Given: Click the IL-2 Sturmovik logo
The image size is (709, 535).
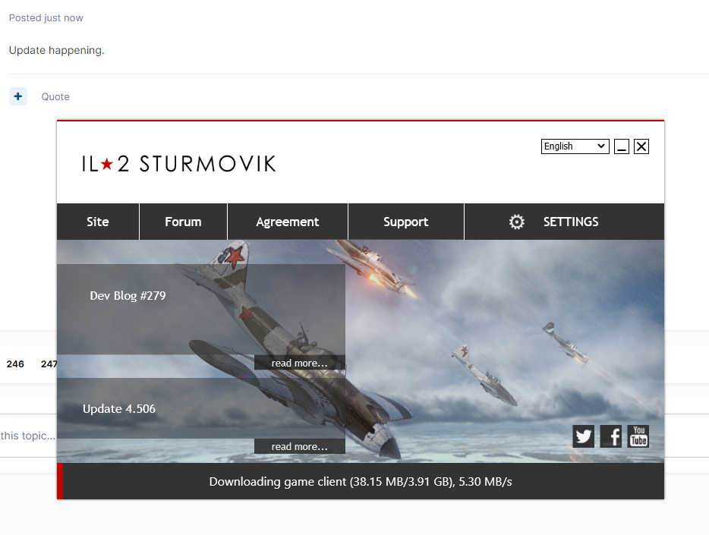Looking at the screenshot, I should 179,164.
